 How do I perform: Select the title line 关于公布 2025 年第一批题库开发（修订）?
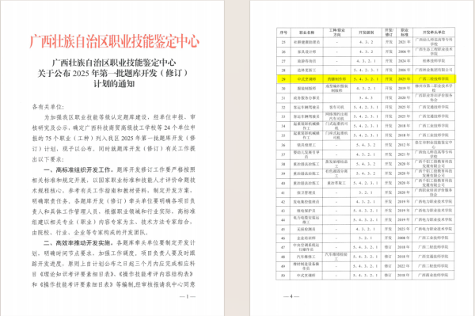point(113,73)
